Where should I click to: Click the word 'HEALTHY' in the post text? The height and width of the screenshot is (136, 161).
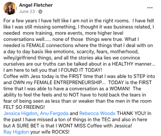click(x=122, y=64)
